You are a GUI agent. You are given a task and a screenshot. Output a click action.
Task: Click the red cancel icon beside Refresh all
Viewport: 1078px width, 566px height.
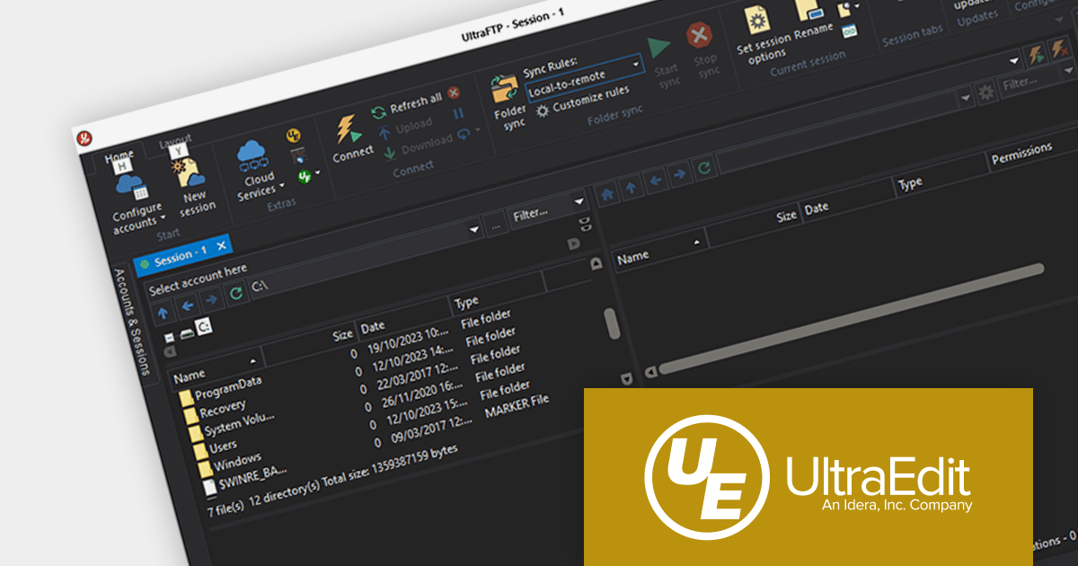point(455,92)
